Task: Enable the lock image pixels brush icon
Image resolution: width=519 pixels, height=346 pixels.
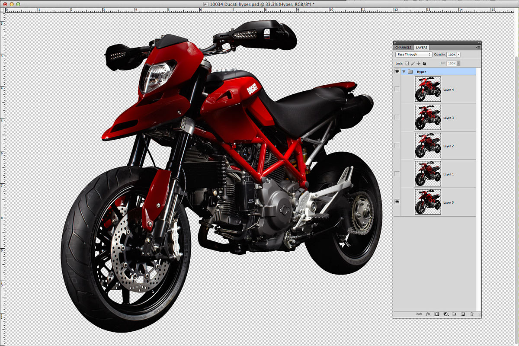Action: [x=413, y=63]
